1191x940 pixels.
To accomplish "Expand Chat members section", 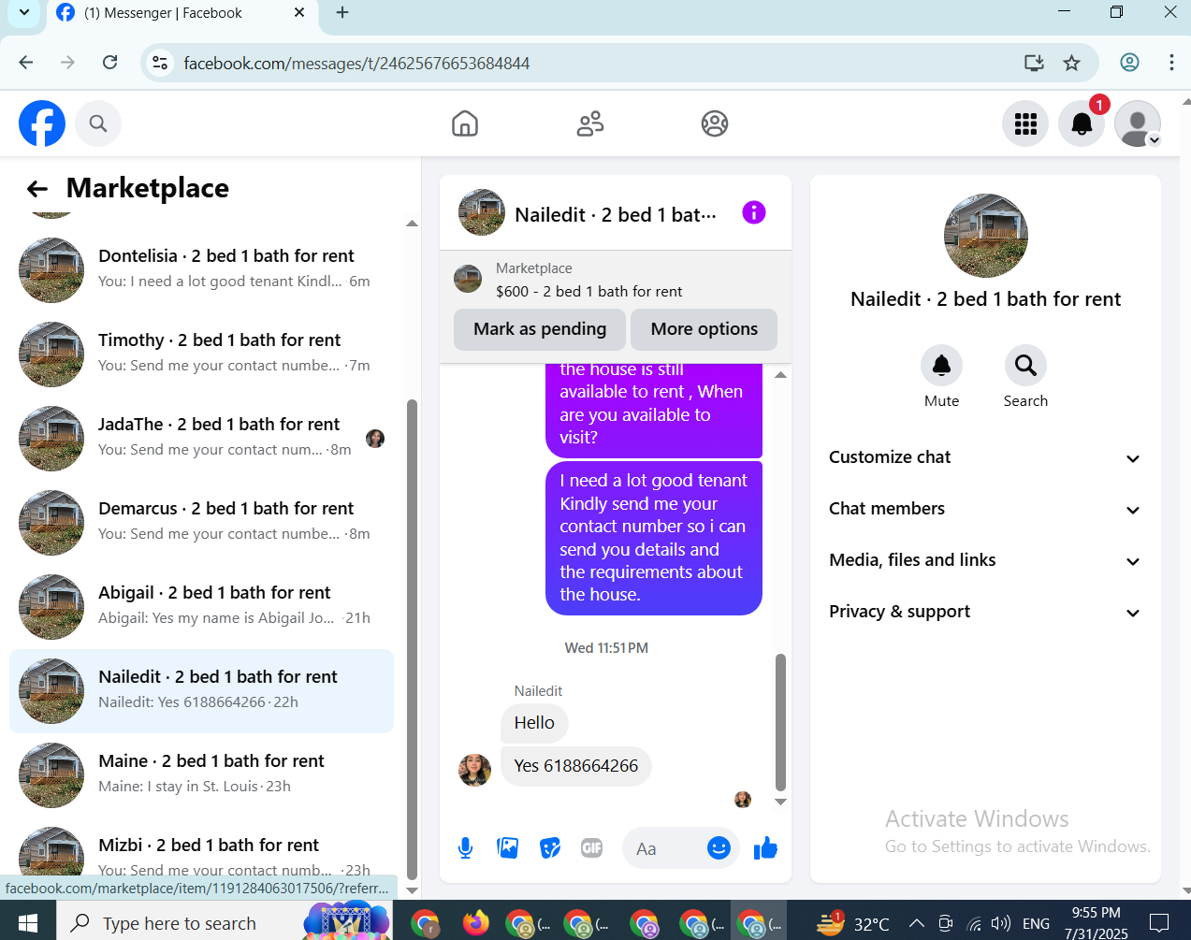I will pyautogui.click(x=985, y=509).
